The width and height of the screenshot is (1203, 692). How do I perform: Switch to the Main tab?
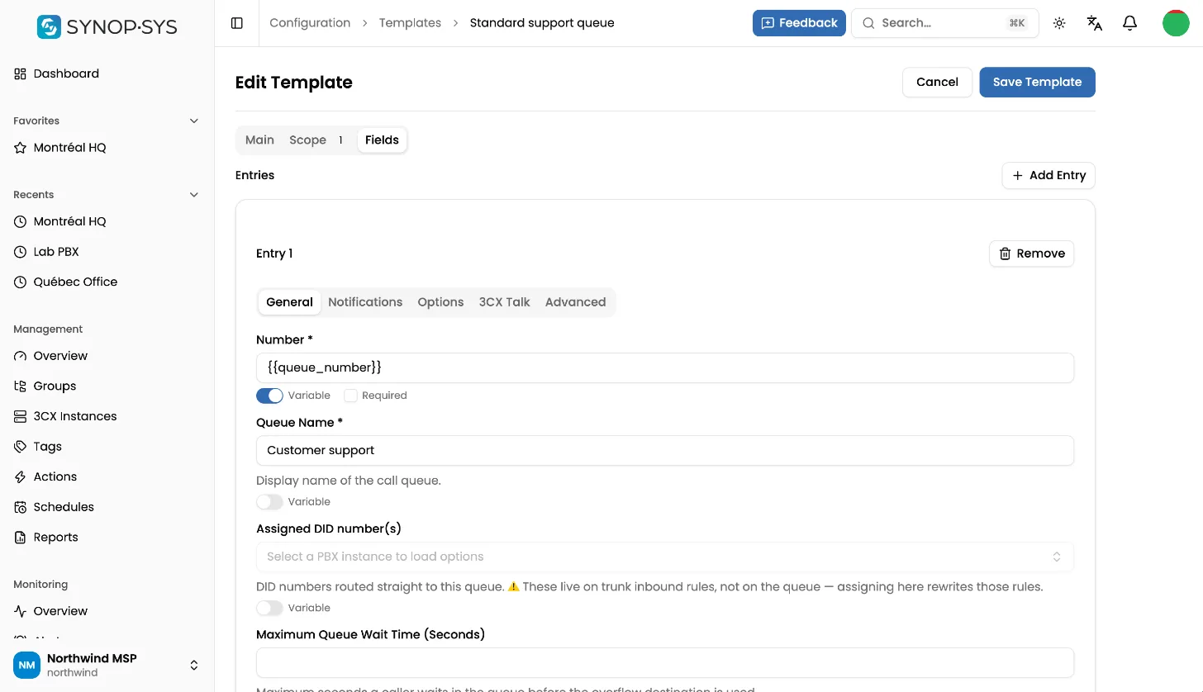tap(259, 140)
